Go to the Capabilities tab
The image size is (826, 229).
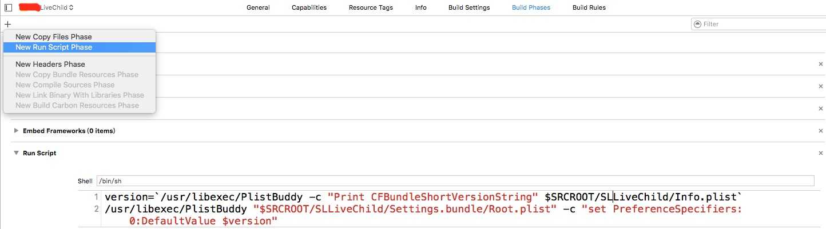(x=309, y=7)
